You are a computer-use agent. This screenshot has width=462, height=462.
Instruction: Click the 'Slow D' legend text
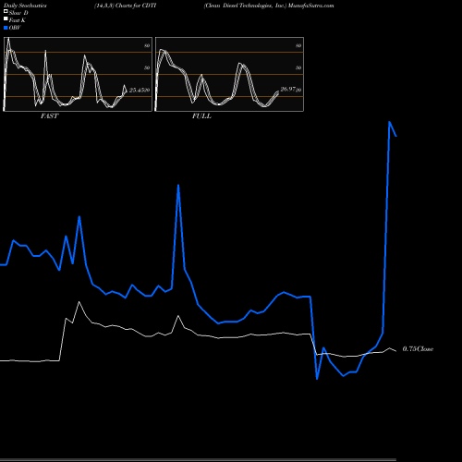tap(18, 13)
